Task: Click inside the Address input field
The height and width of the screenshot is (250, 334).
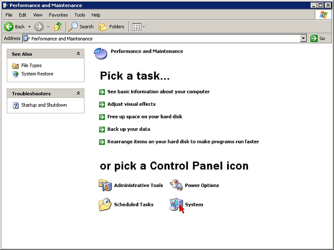Action: 165,39
